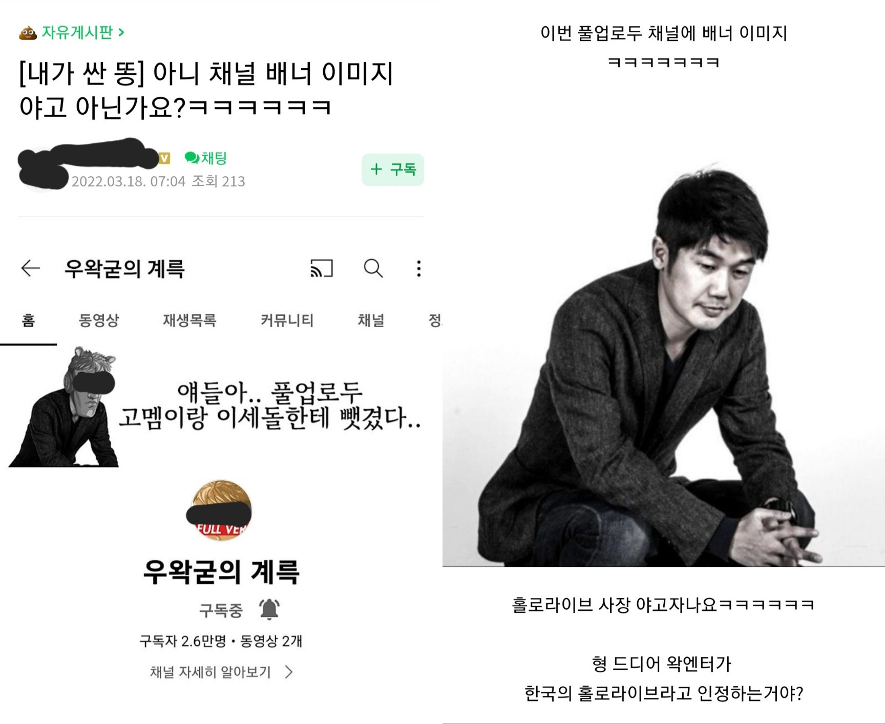The image size is (885, 724).
Task: Open the green 채팅 chat bubble
Action: pyautogui.click(x=206, y=158)
